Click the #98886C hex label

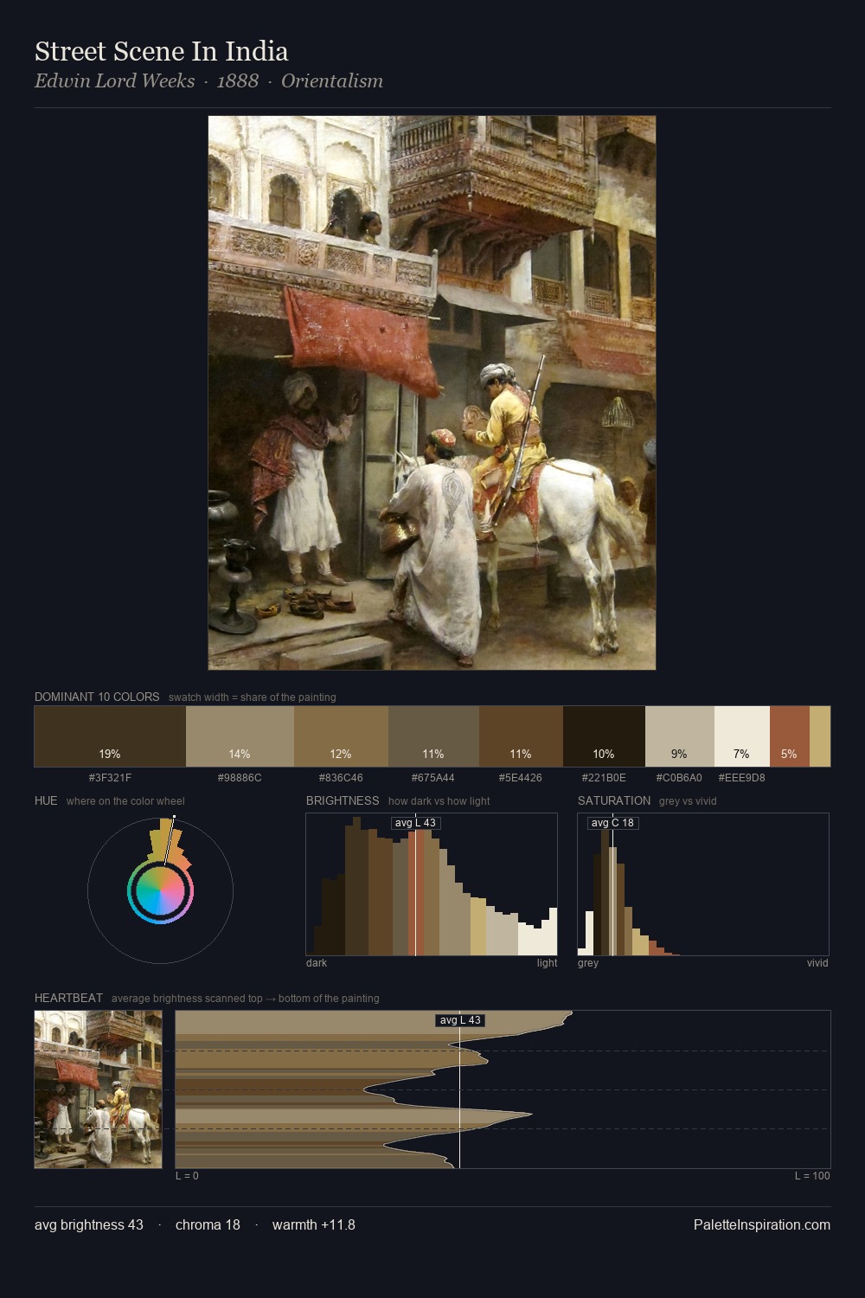pyautogui.click(x=240, y=778)
